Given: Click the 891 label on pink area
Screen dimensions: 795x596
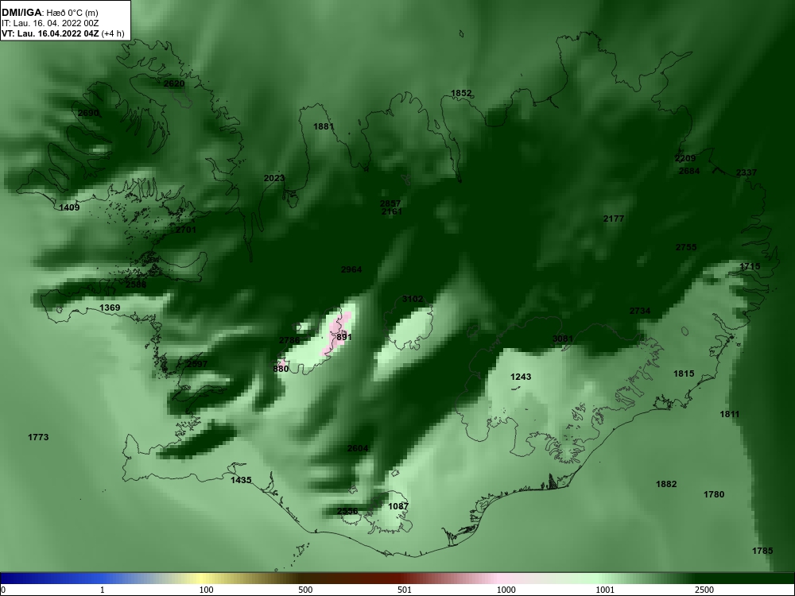Looking at the screenshot, I should (x=344, y=337).
